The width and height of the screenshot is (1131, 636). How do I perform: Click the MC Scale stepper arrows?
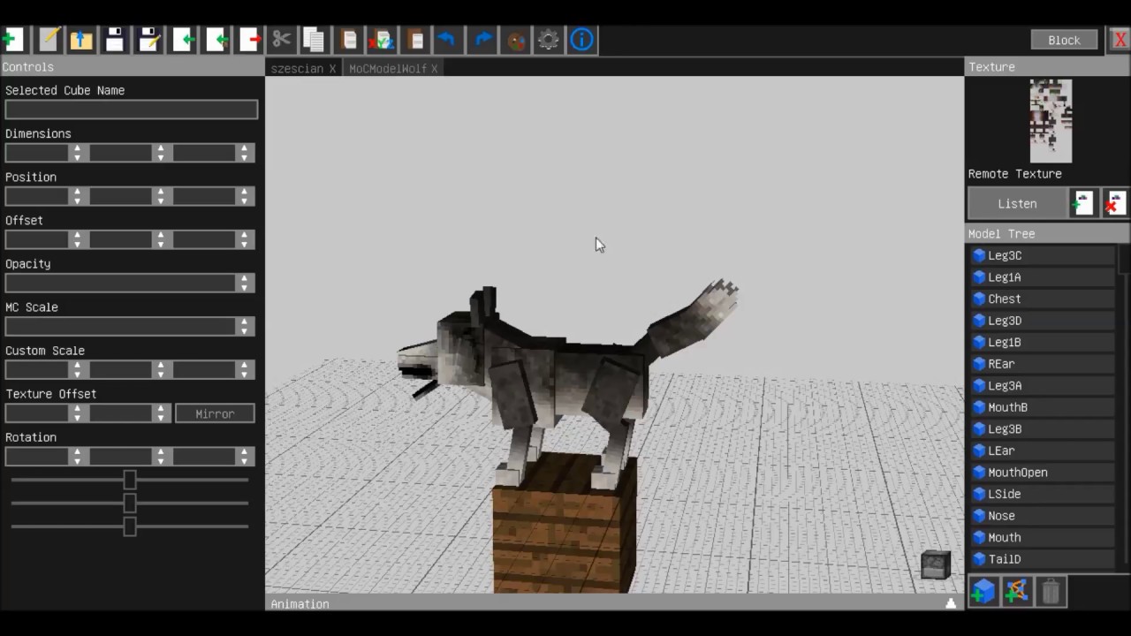tap(244, 326)
